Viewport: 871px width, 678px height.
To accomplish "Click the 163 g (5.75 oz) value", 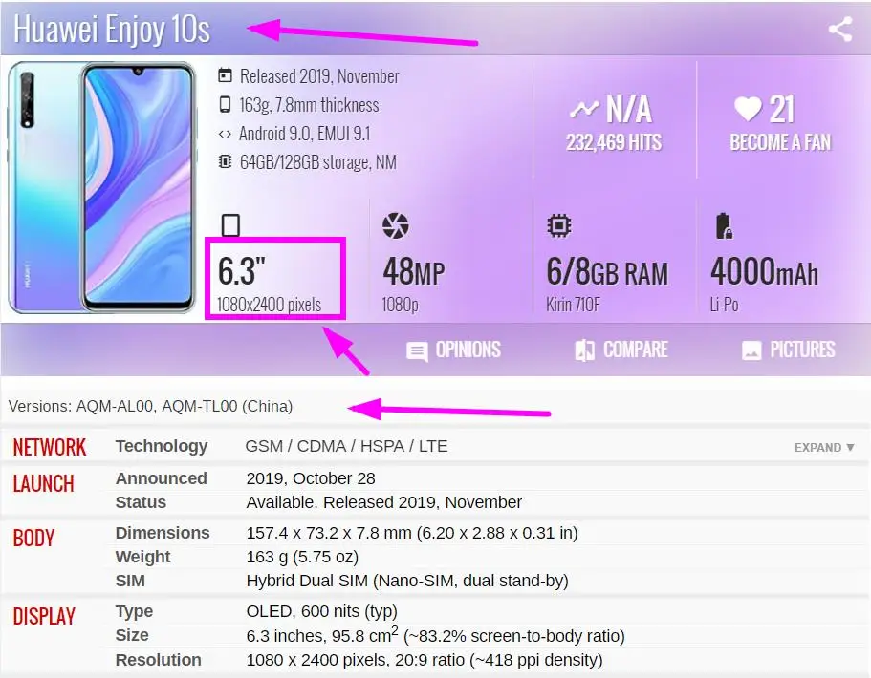I will pos(302,557).
